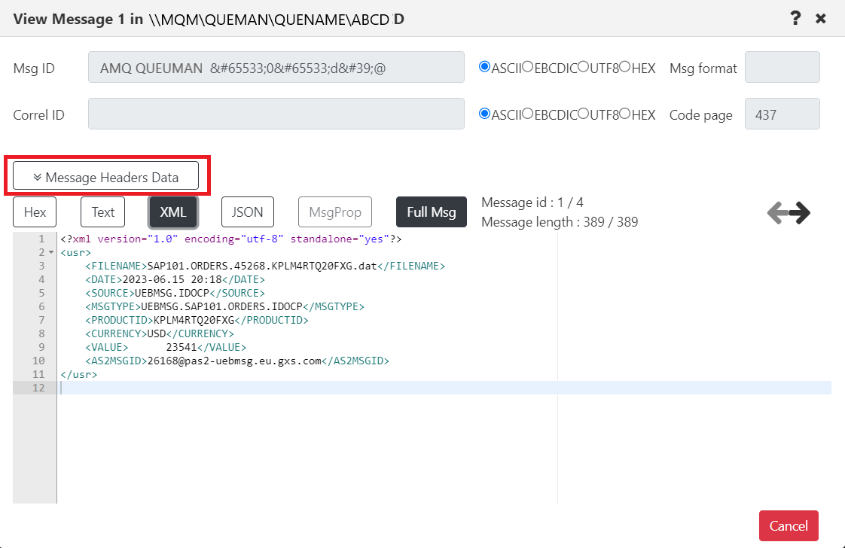Focus the Msg format field
845x548 pixels.
[x=782, y=67]
